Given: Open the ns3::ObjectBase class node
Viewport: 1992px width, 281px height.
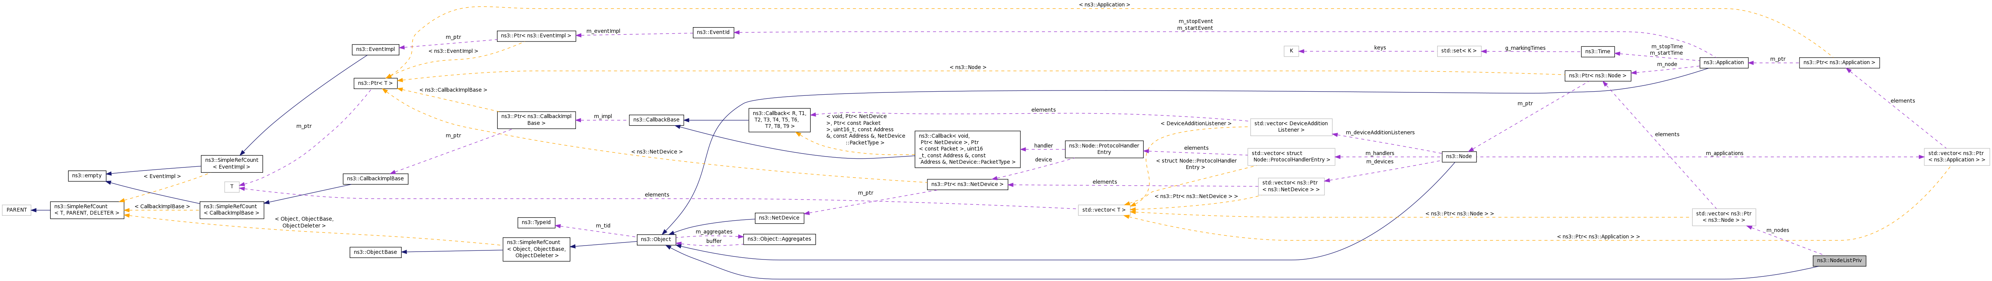Looking at the screenshot, I should click(375, 252).
